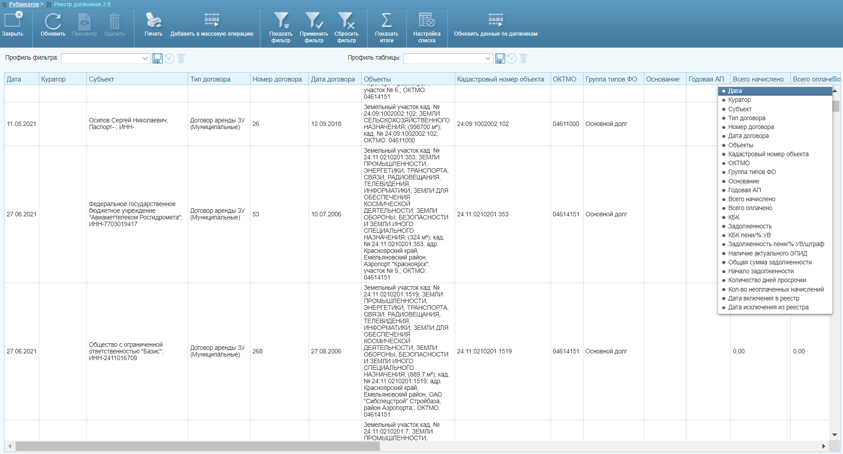Select Дата in column list

[x=775, y=91]
